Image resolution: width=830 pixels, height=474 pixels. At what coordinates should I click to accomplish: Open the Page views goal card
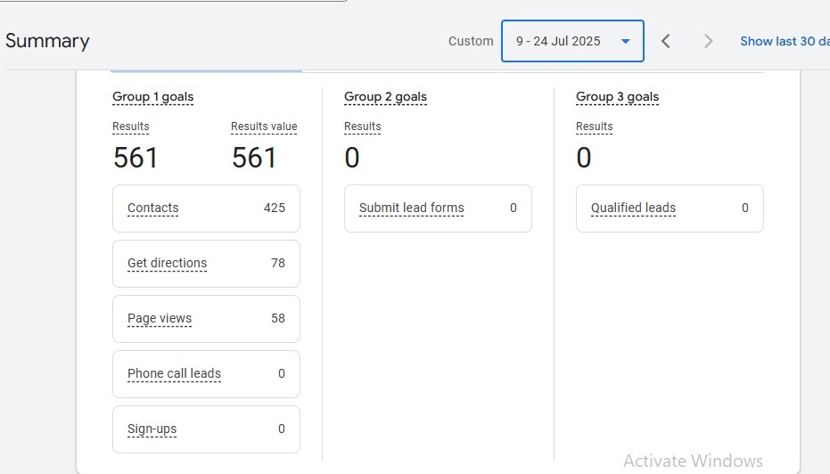coord(206,319)
